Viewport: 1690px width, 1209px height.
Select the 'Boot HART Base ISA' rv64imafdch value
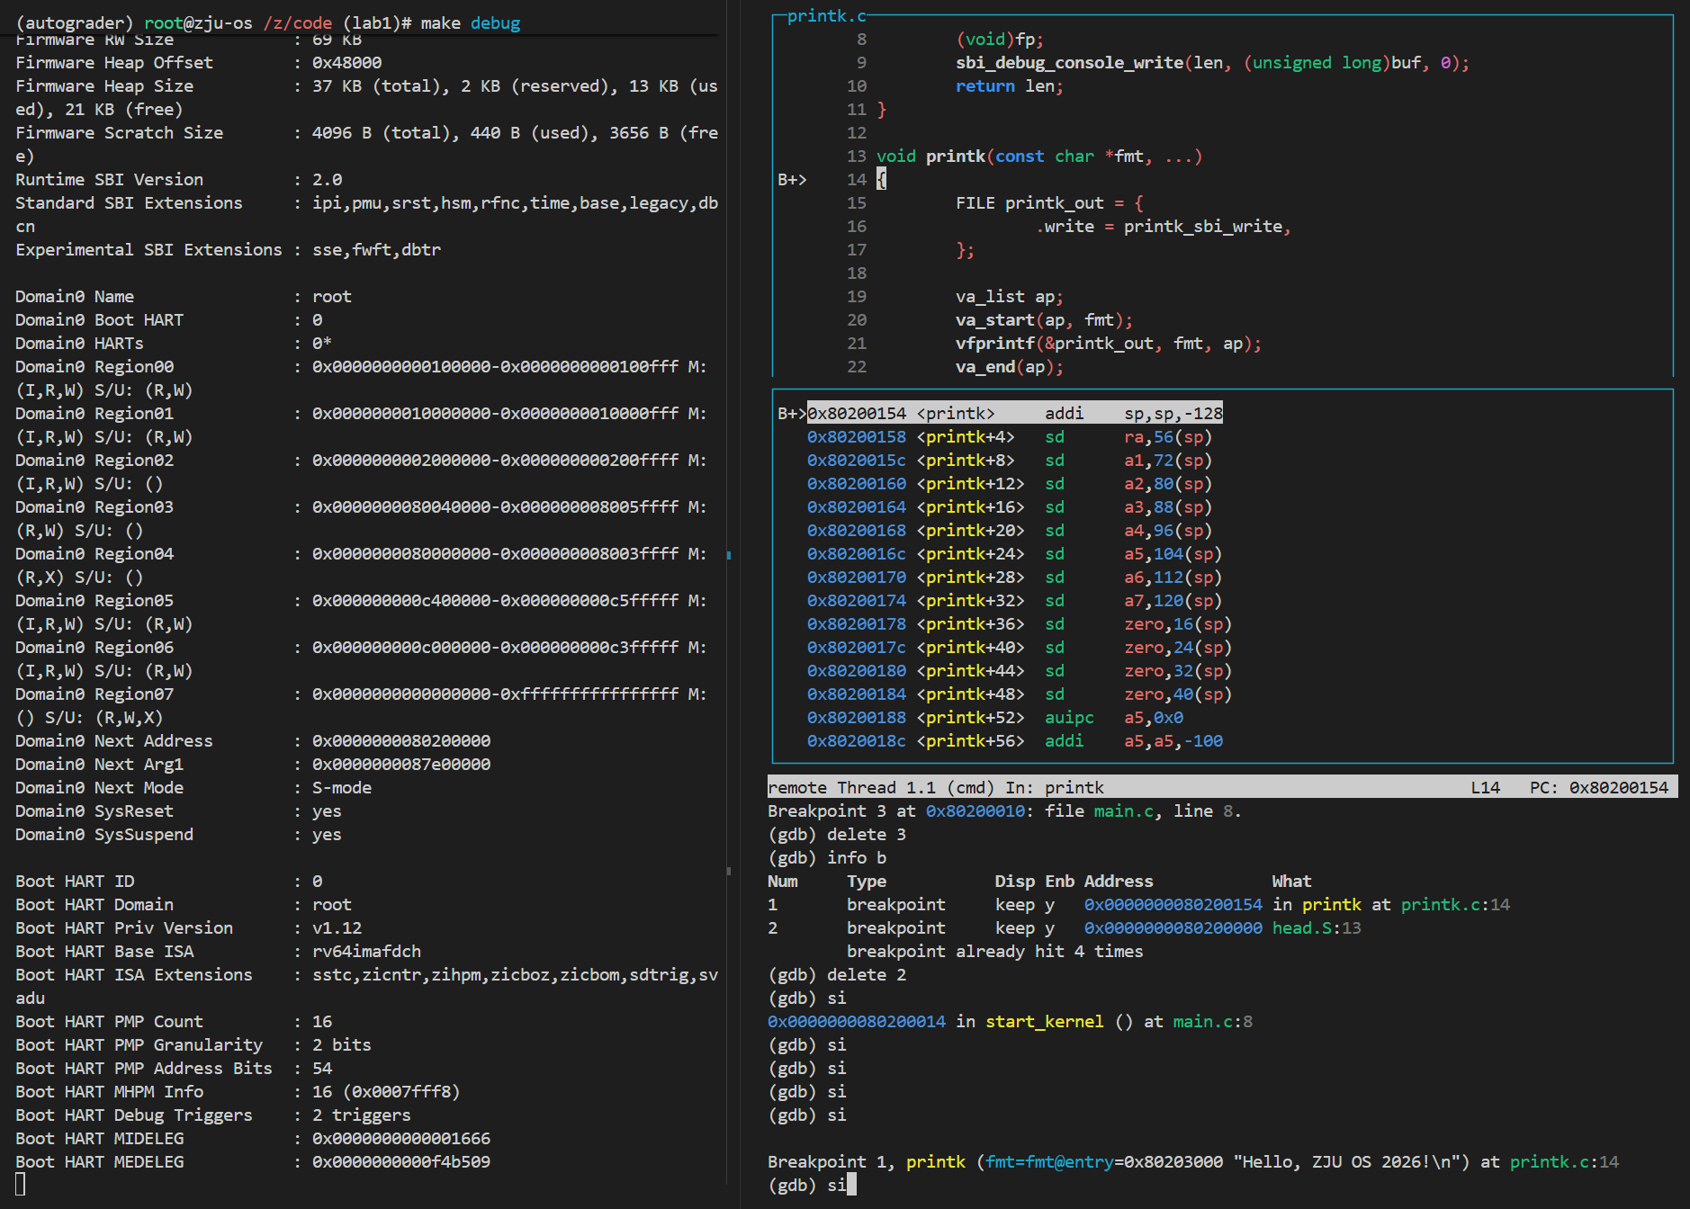point(366,952)
